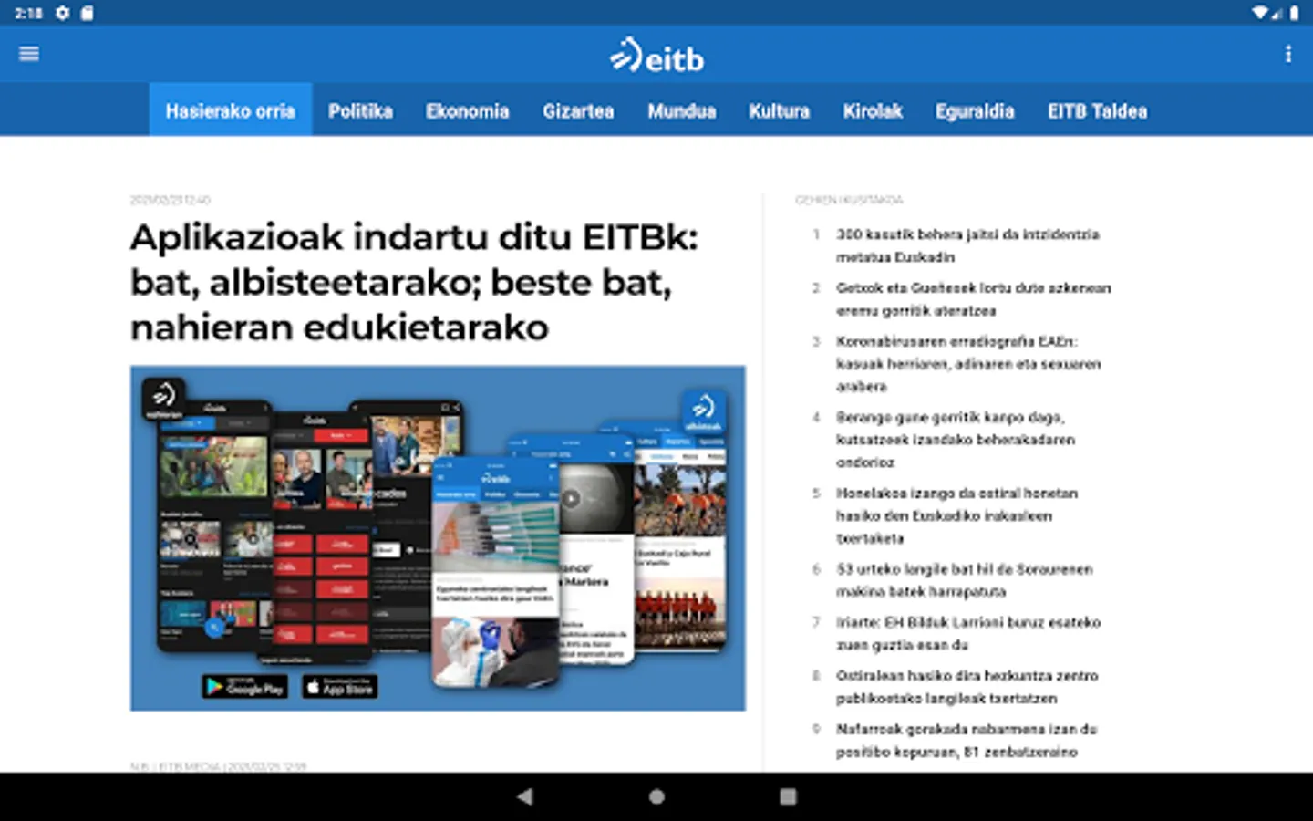Open story 3 about Koronabirusaren erradiografia
This screenshot has width=1313, height=821.
click(968, 364)
